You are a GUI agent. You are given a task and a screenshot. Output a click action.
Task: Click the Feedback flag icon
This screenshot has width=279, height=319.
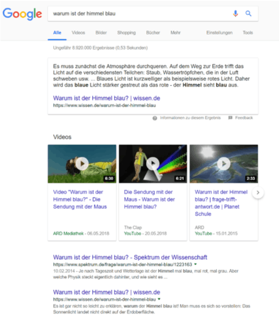(230, 118)
